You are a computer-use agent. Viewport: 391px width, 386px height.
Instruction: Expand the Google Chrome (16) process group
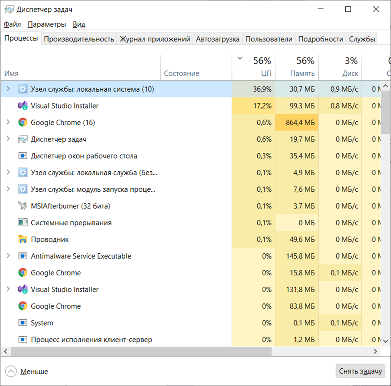pos(8,122)
